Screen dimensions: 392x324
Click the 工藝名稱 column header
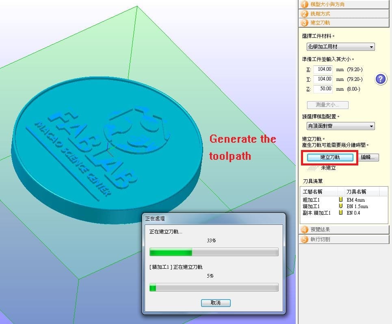[x=319, y=192]
